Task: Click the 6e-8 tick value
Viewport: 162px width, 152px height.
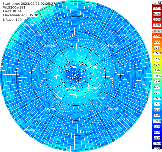Action: pyautogui.click(x=157, y=110)
